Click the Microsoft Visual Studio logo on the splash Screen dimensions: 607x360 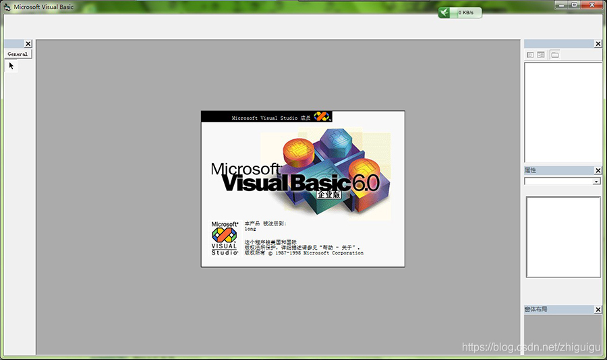pyautogui.click(x=225, y=238)
